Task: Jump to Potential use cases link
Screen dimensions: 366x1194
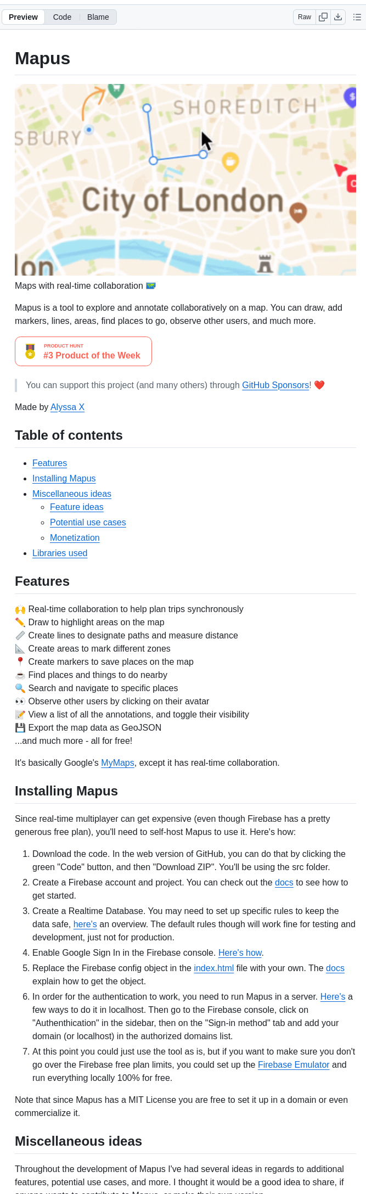Action: coord(88,523)
